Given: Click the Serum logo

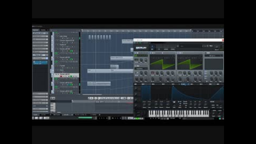Looking at the screenshot, I should (141, 48).
